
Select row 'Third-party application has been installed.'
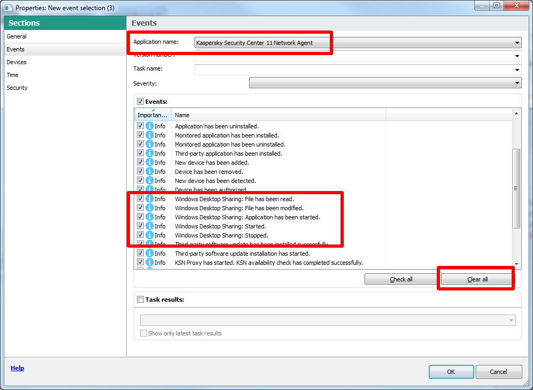coord(228,154)
